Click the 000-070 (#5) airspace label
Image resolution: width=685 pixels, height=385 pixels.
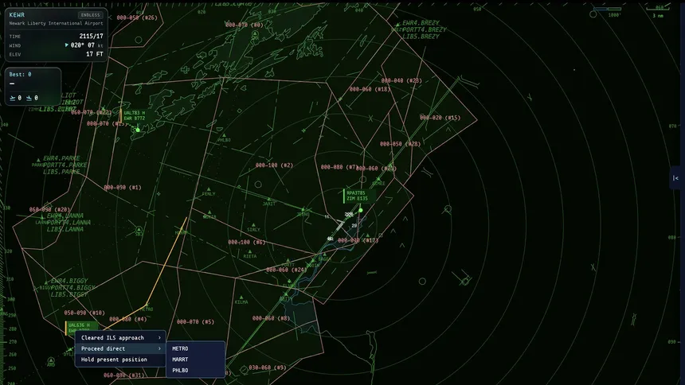click(195, 321)
